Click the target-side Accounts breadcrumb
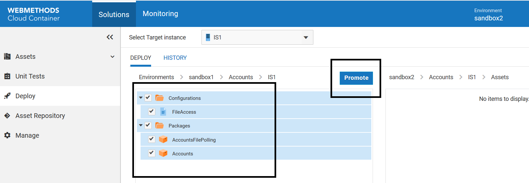529x183 pixels. pyautogui.click(x=441, y=77)
